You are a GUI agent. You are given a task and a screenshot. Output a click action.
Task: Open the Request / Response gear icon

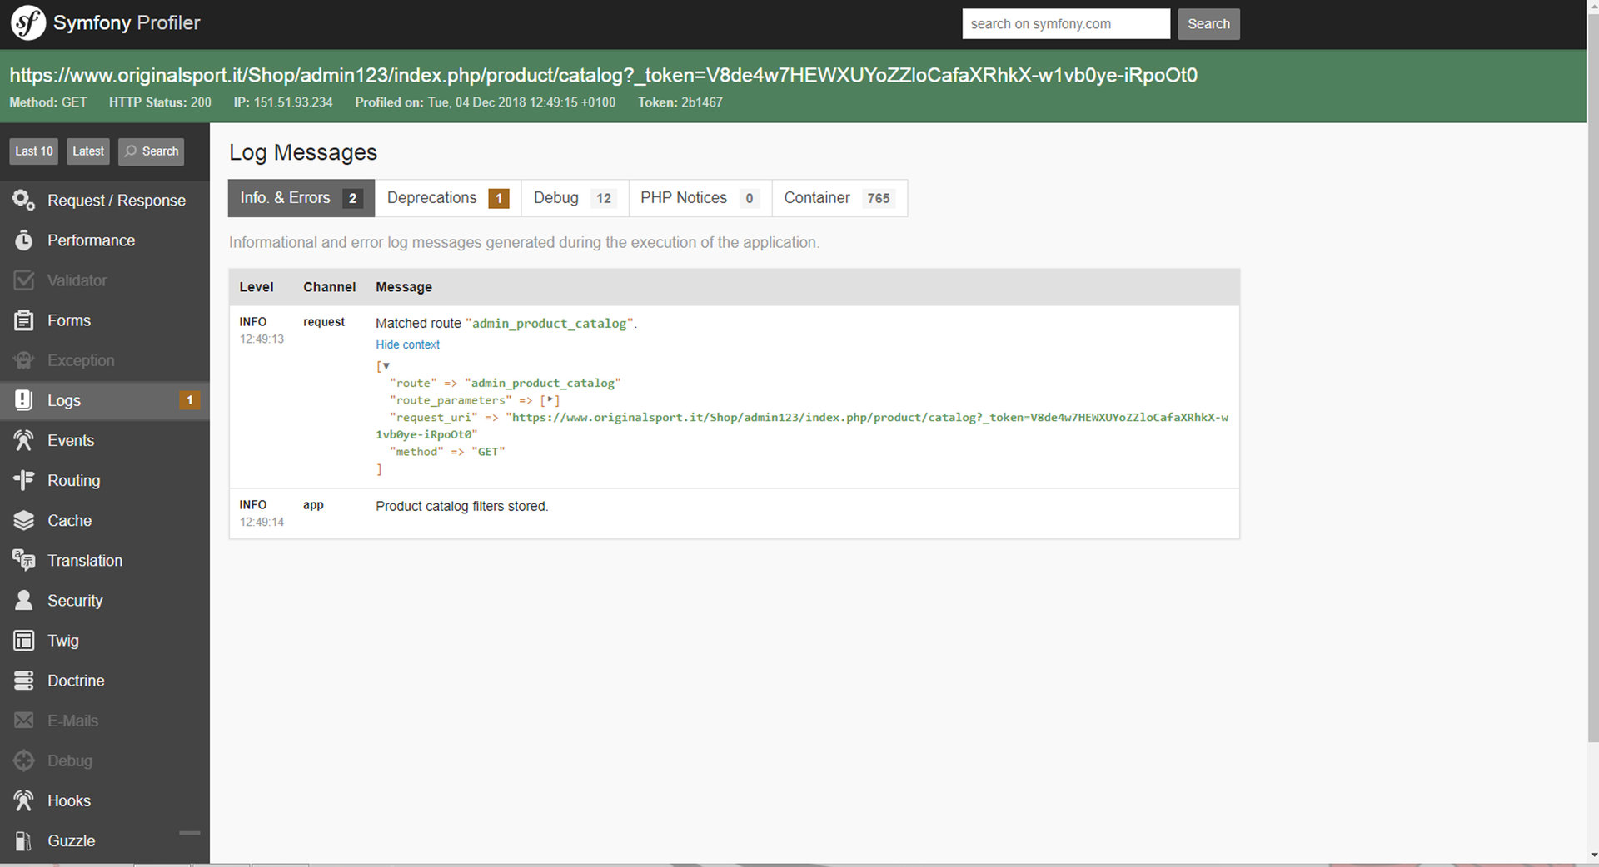23,200
